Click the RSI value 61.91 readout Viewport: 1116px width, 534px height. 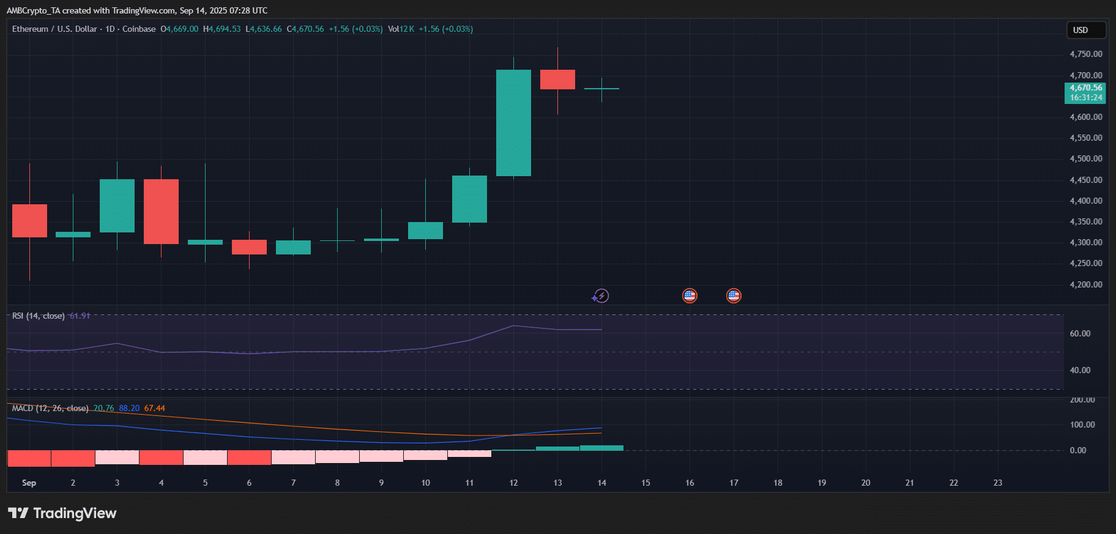80,316
